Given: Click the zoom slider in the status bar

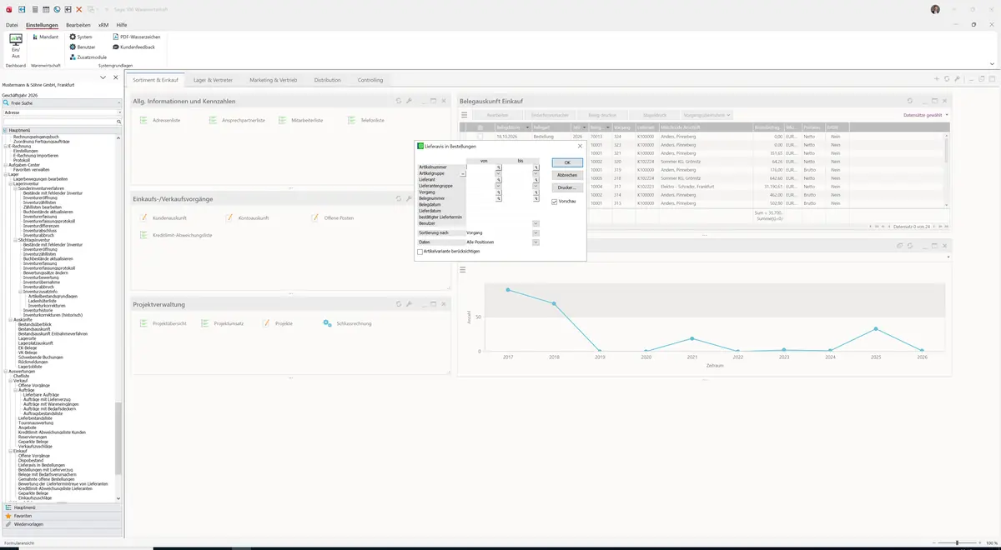Looking at the screenshot, I should [x=957, y=542].
